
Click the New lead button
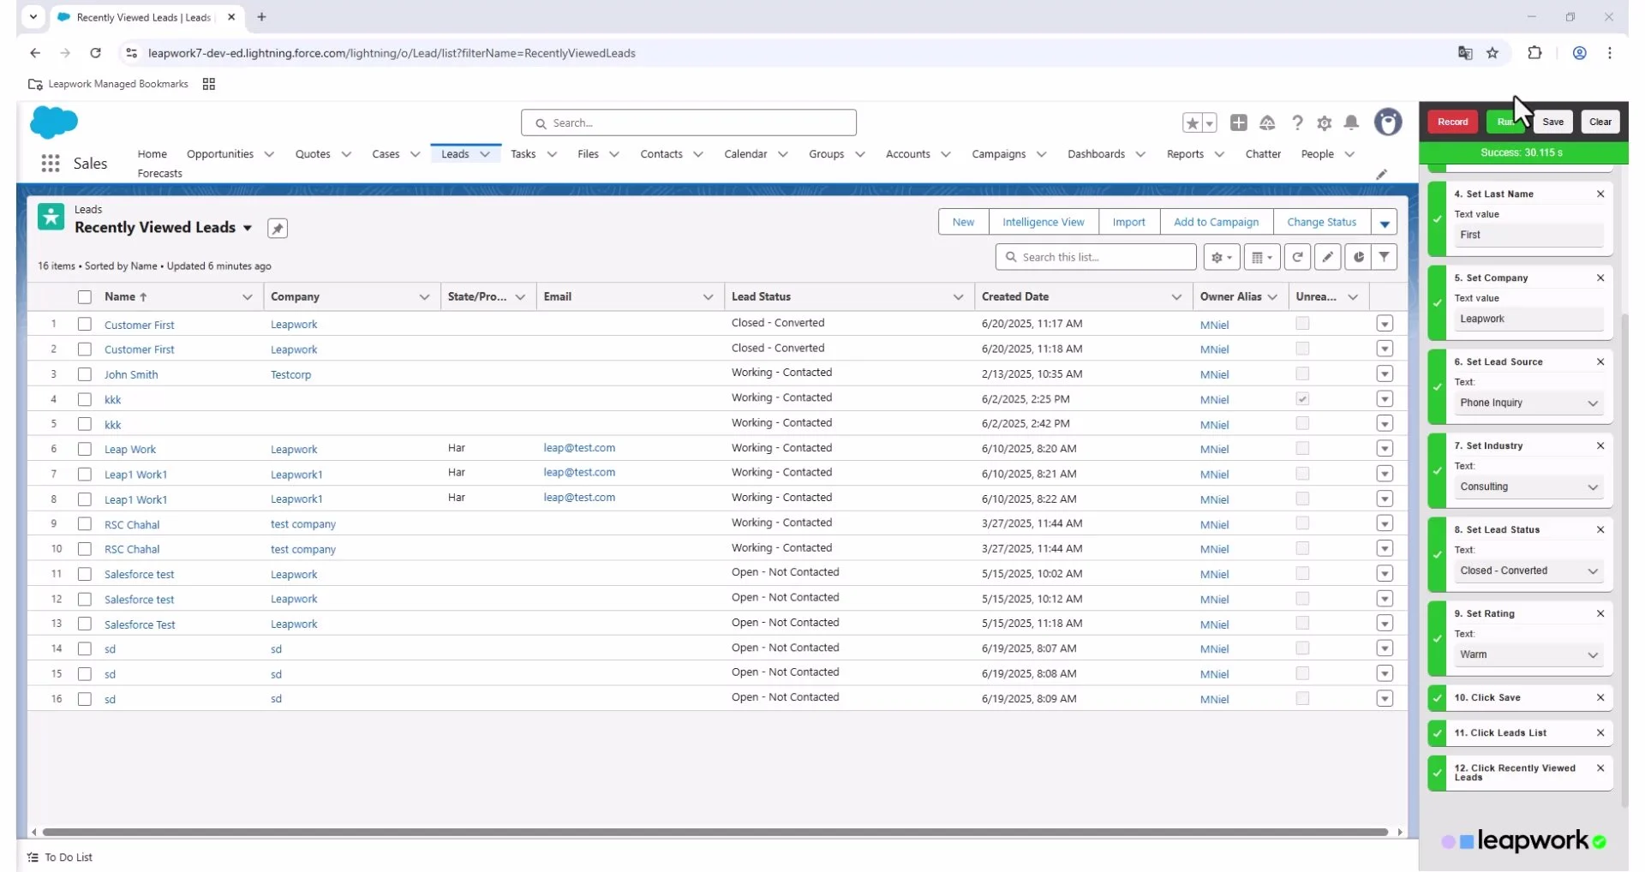(962, 222)
